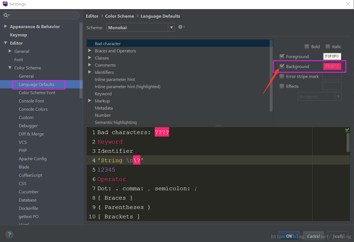Expand the Comments group

tap(90, 65)
